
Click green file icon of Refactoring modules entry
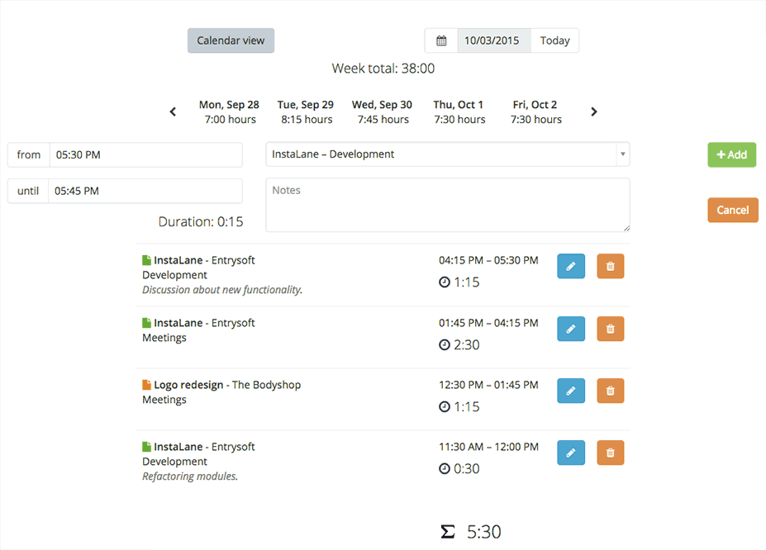(x=146, y=447)
